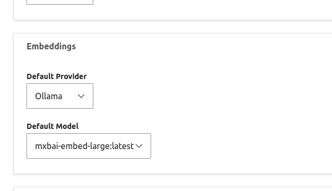Click the card panel above Embeddings section

(x=173, y=10)
